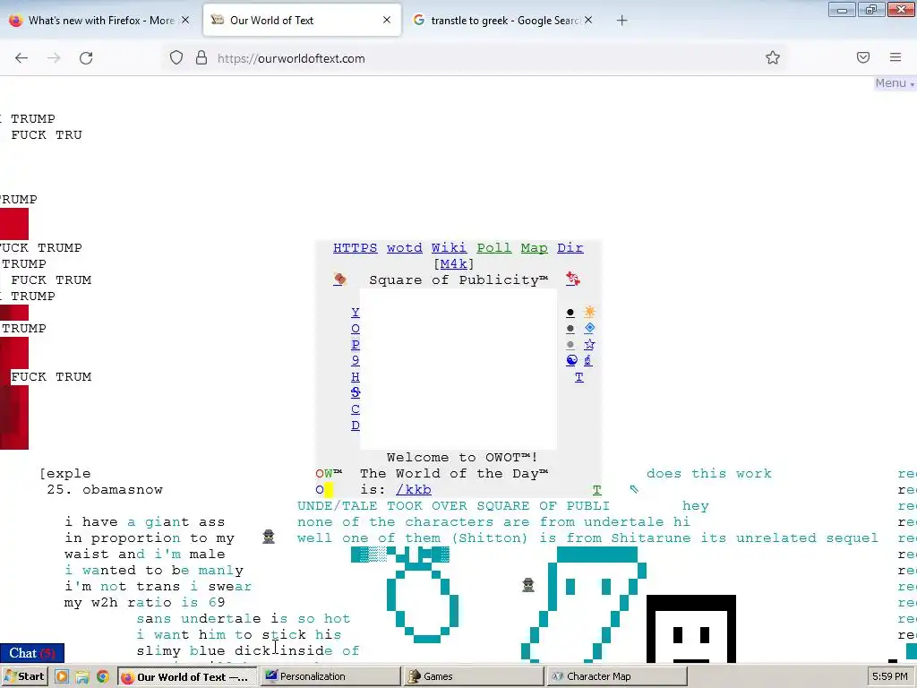The width and height of the screenshot is (917, 688).
Task: Click the blue pencil icon near does this work
Action: [x=634, y=489]
